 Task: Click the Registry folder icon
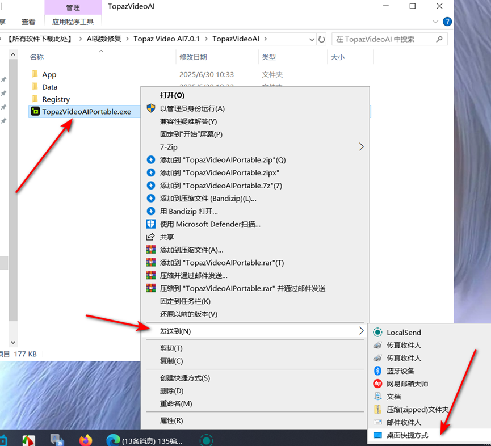pos(35,99)
